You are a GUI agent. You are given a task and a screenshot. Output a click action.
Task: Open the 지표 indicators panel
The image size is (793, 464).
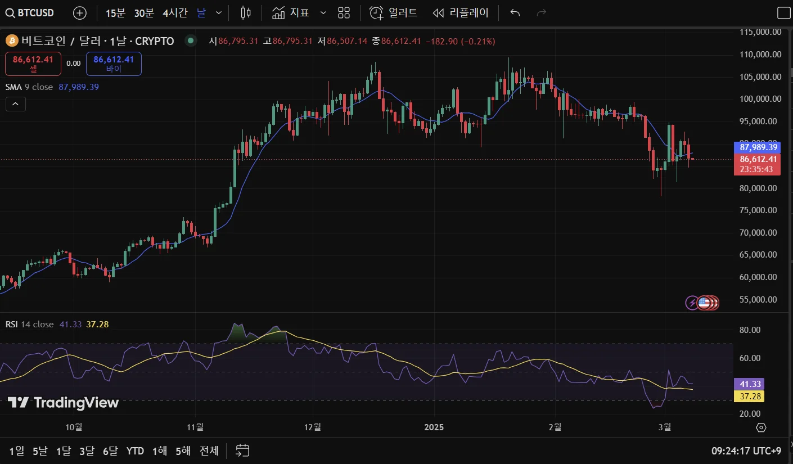click(x=291, y=12)
